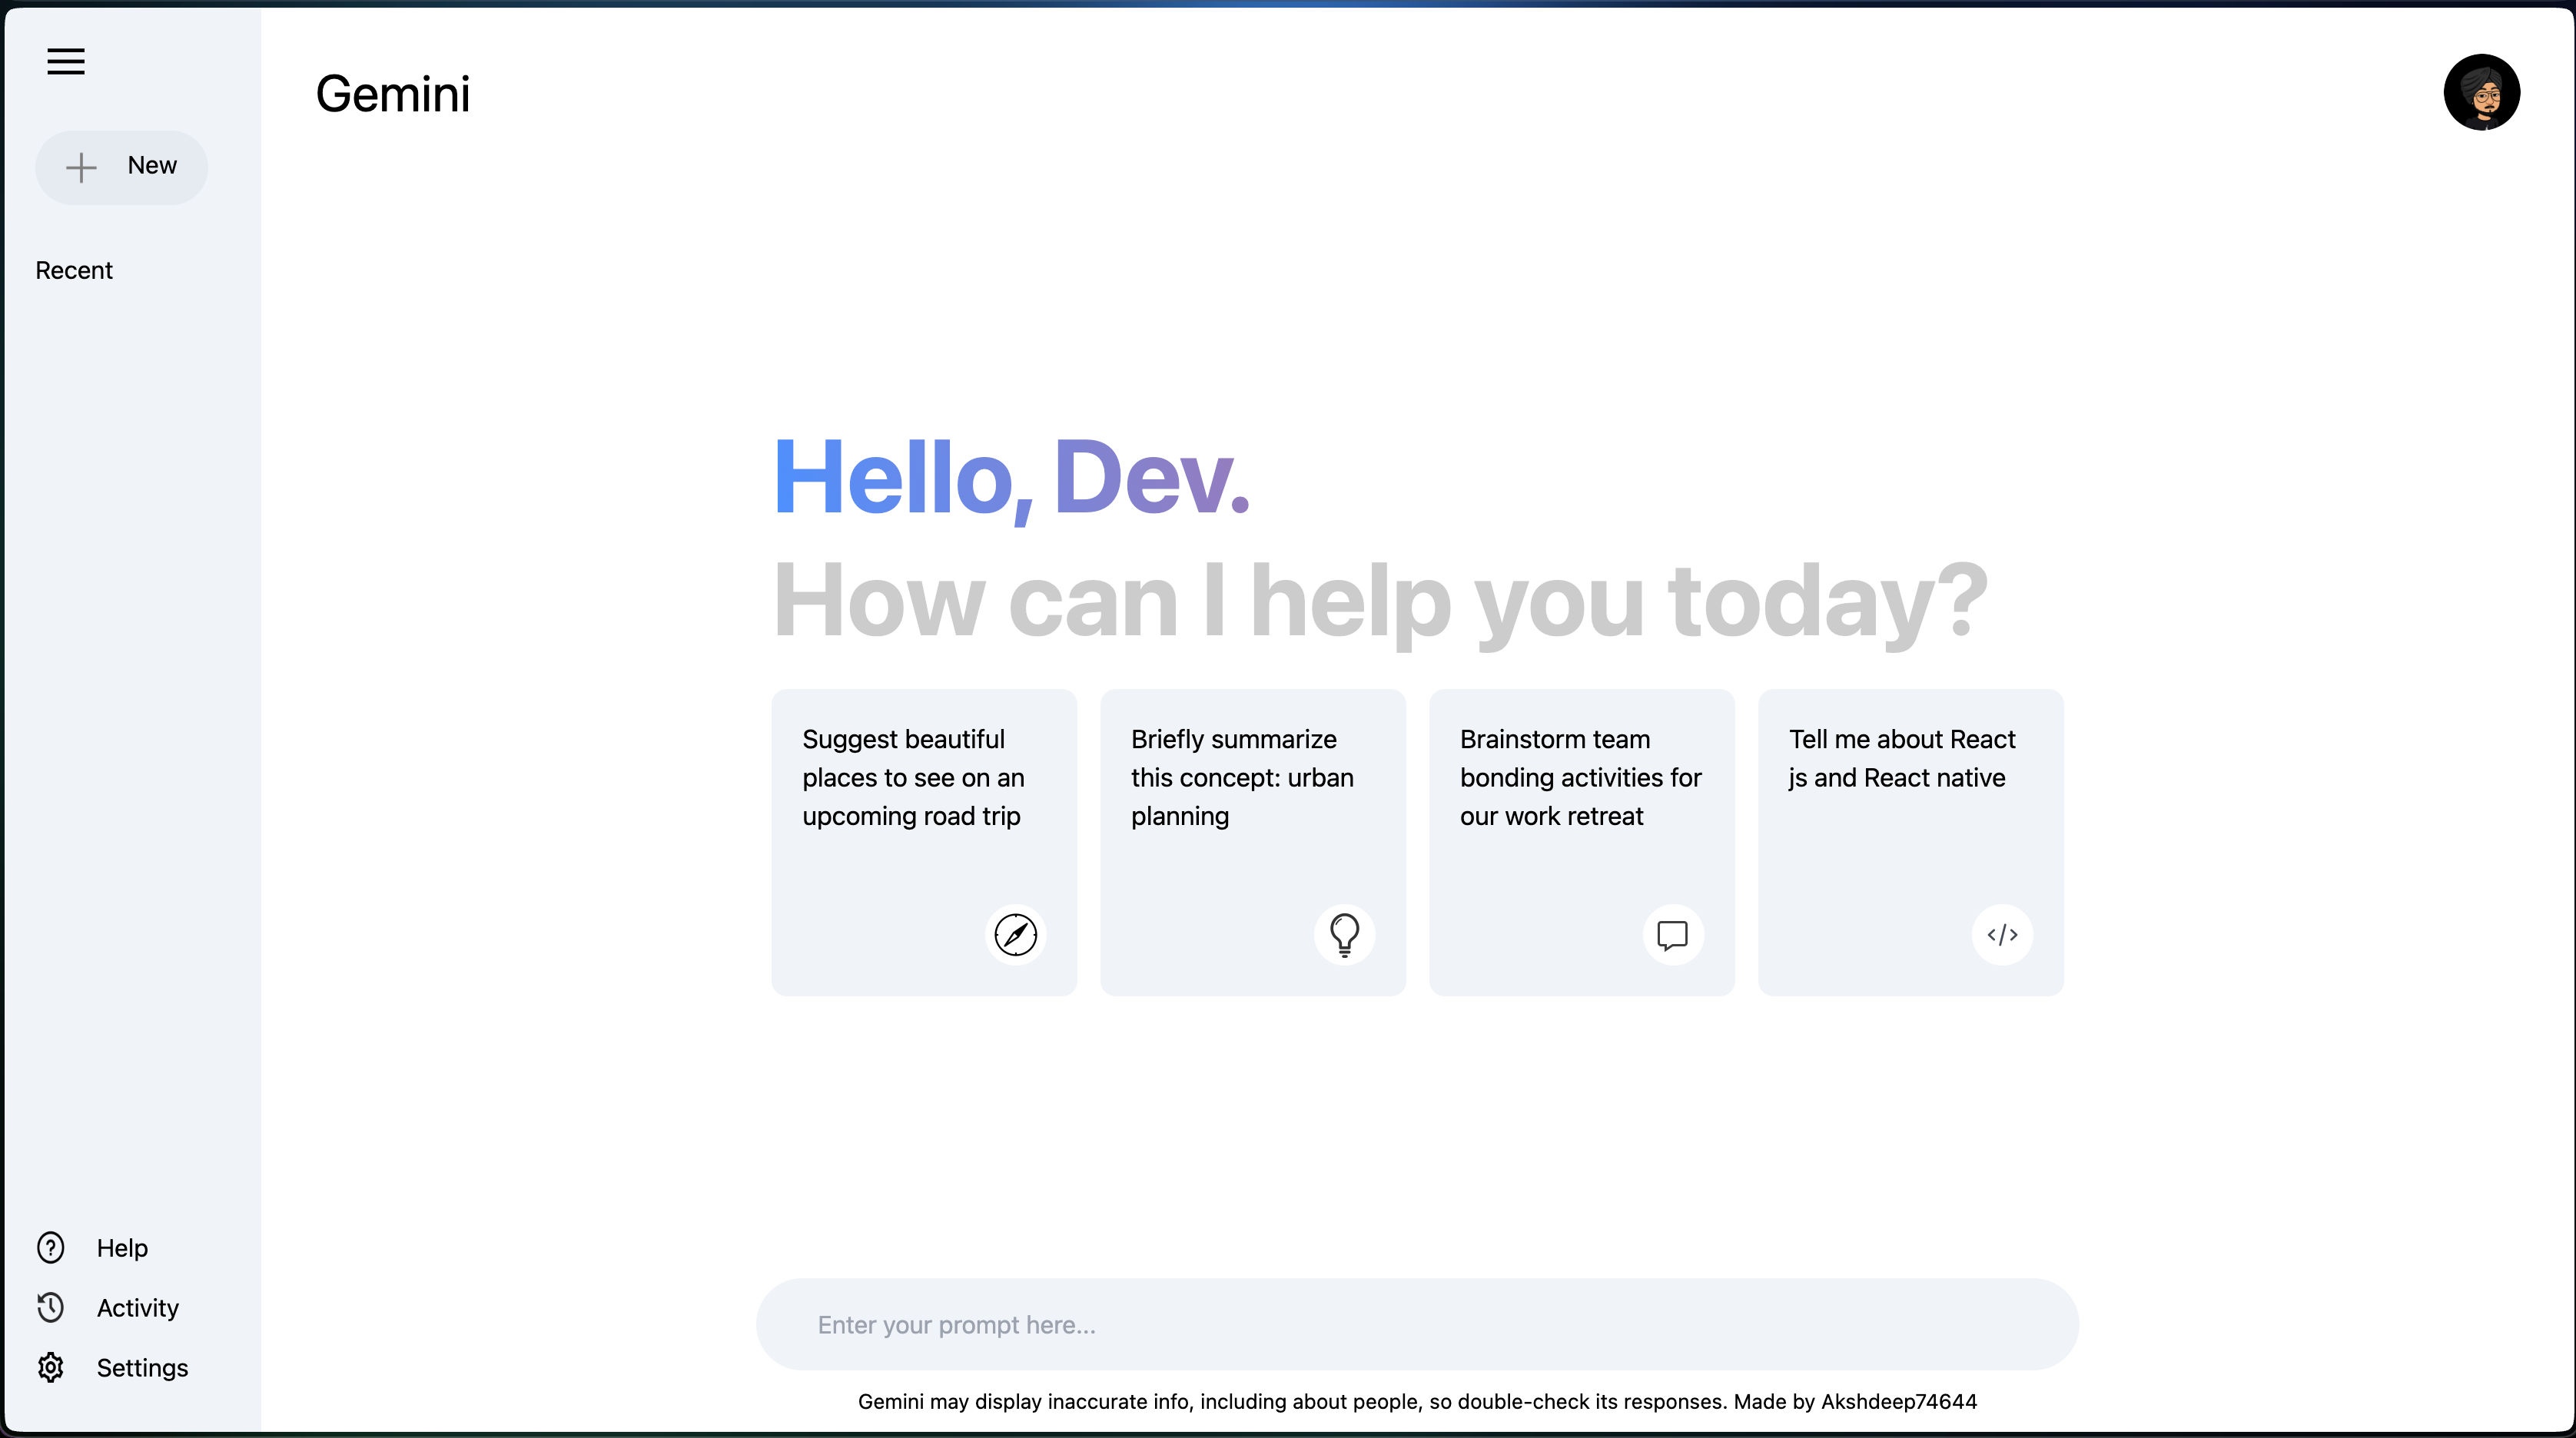Select the team bonding brainstorm card
Screen dimensions: 2576x1438
1582,841
